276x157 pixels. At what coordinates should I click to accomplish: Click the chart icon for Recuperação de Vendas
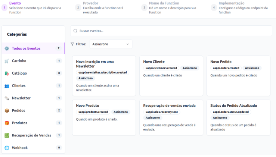(x=7, y=135)
